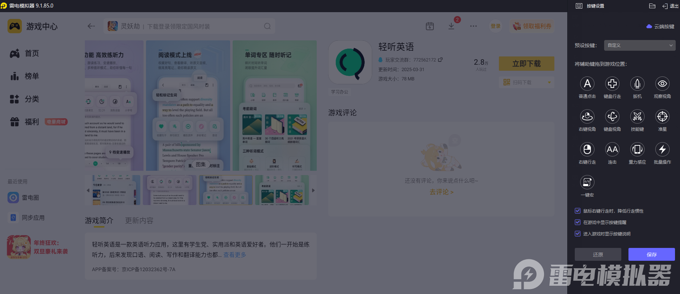680x294 pixels.
Task: Toggle 鼠标右键行走时，降低行走惯性 checkbox
Action: tap(578, 211)
